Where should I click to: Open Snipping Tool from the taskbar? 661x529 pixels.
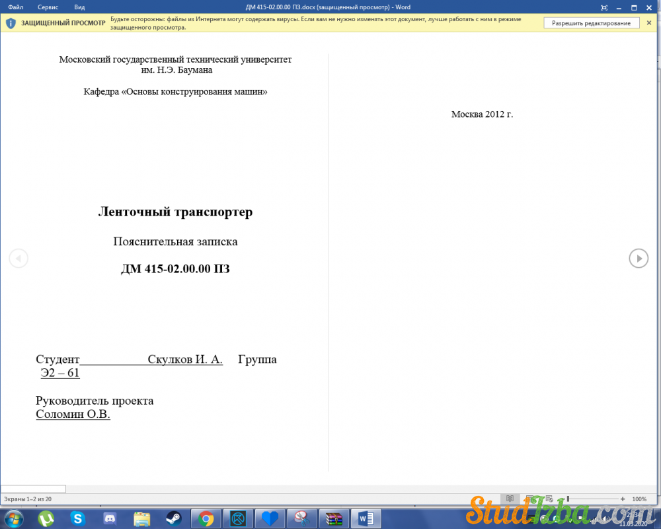point(302,518)
